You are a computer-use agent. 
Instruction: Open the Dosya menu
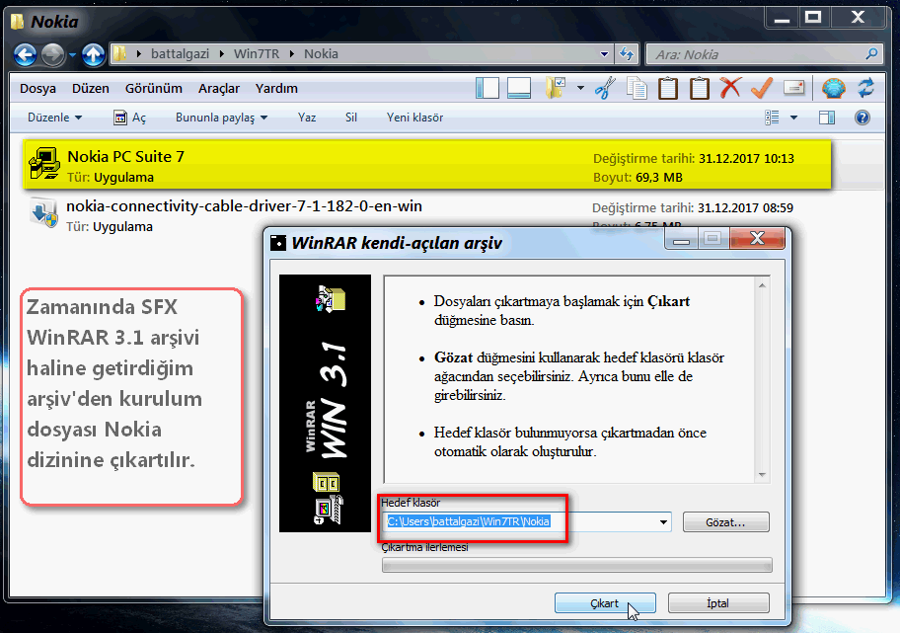pyautogui.click(x=37, y=89)
